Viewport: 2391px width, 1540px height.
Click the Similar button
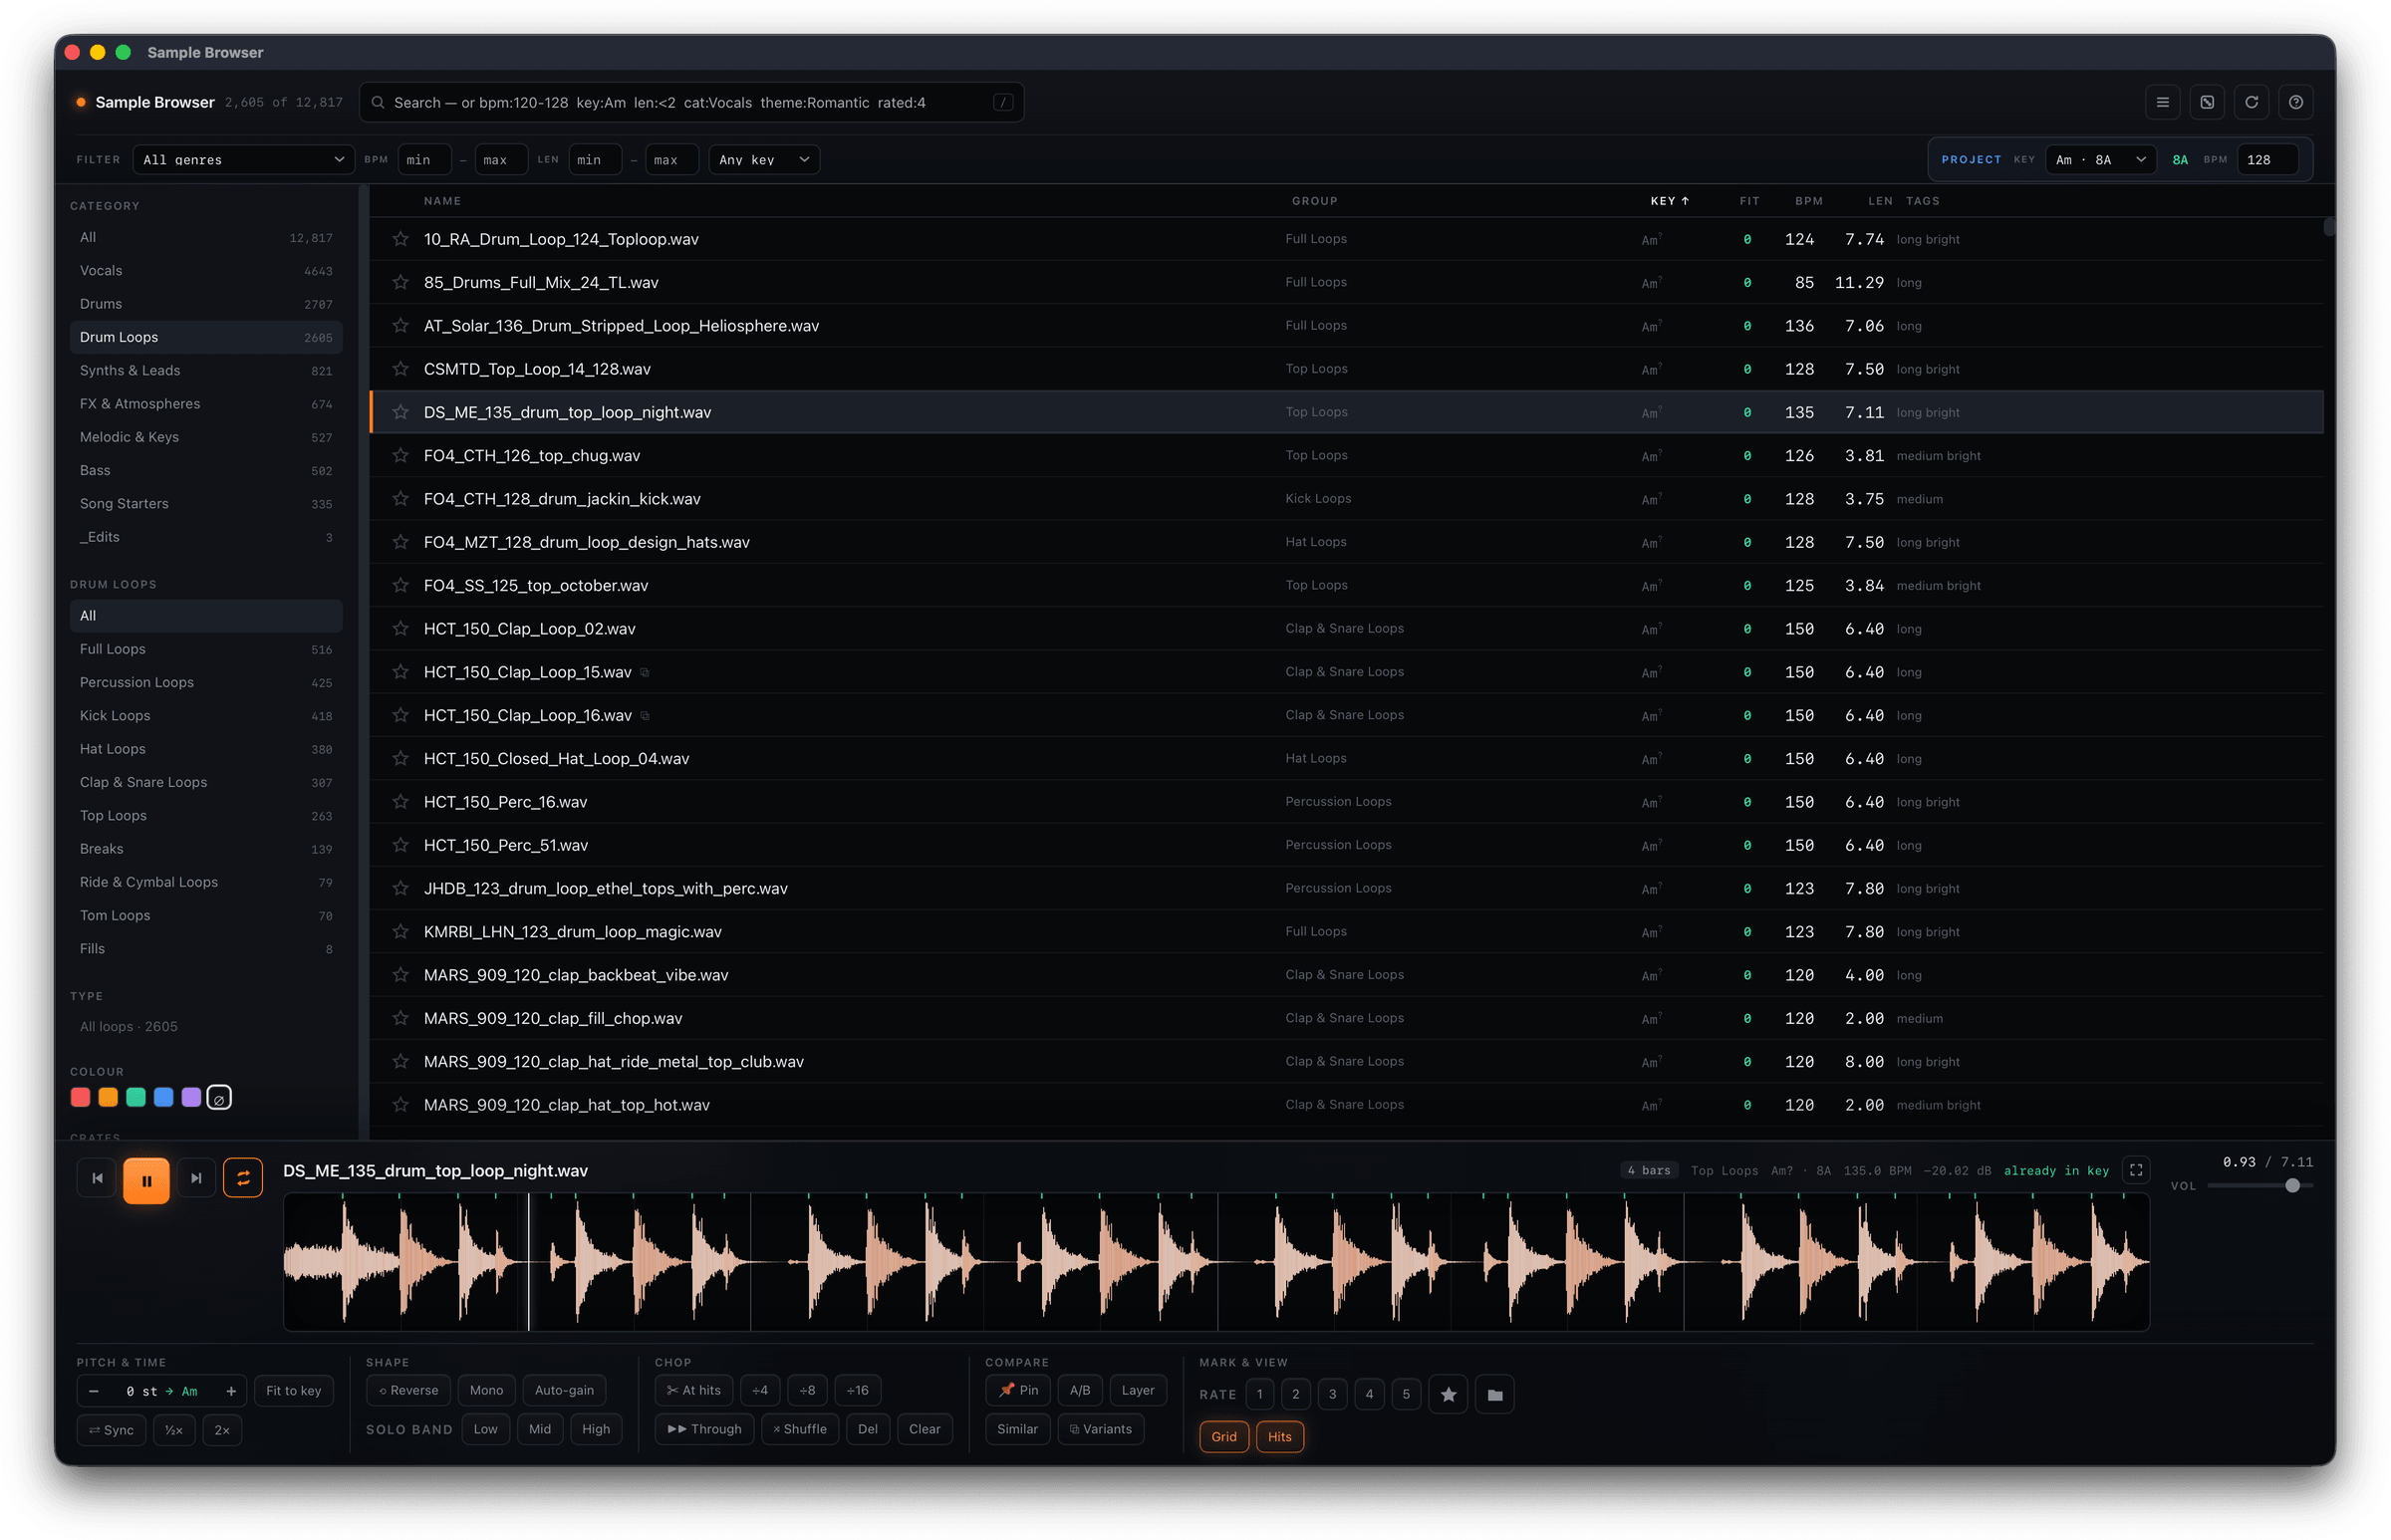click(x=1017, y=1429)
